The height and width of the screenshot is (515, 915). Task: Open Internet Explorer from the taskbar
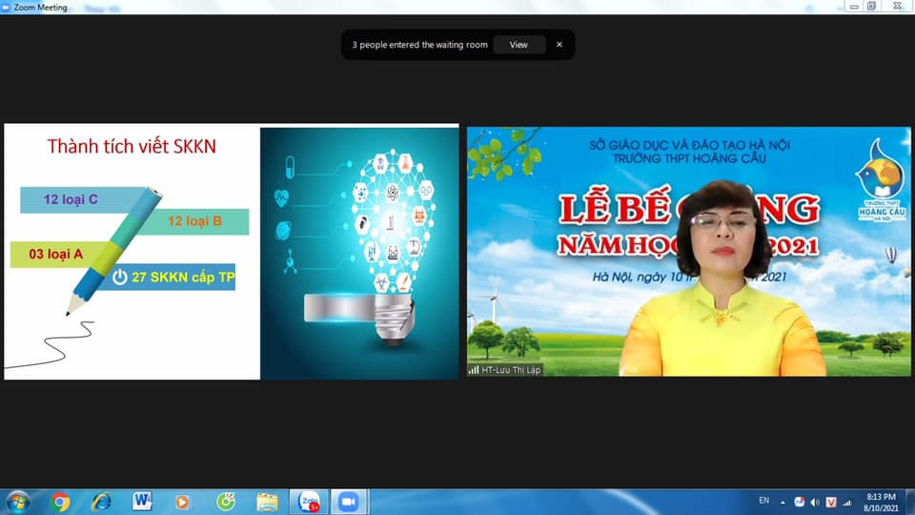point(101,502)
